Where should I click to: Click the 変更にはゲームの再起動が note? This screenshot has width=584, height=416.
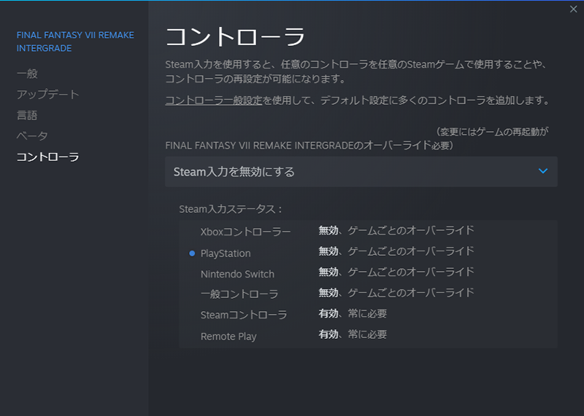(492, 132)
